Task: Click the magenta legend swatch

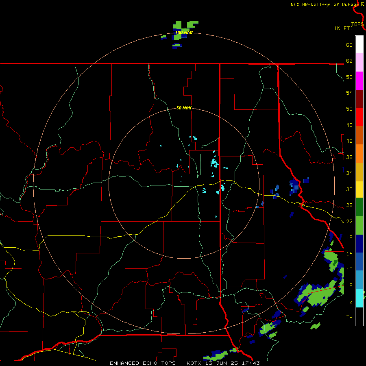Action: (x=359, y=81)
